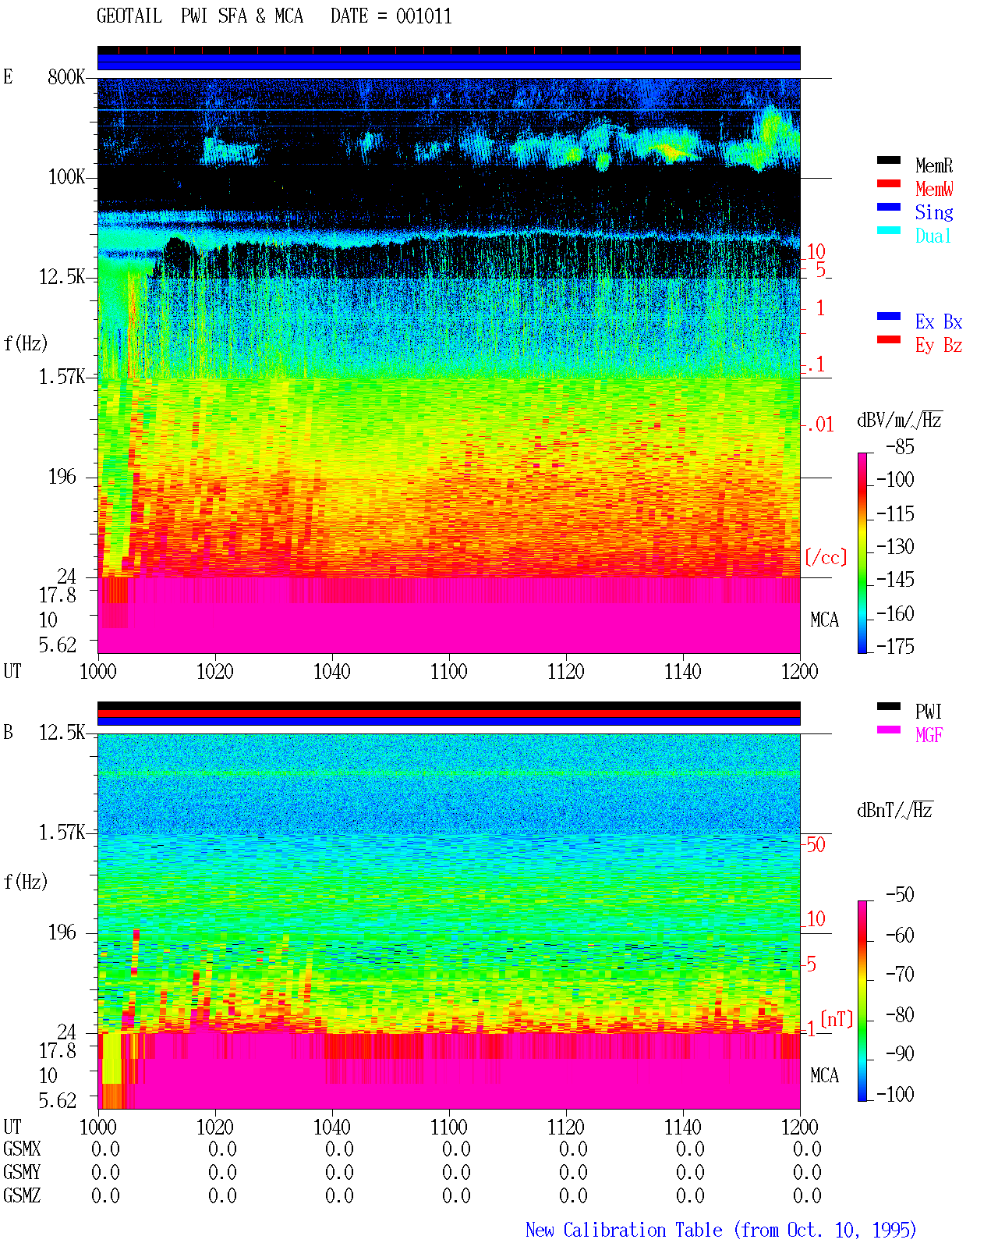Screen dimensions: 998x1243
Task: Click the Sing legend label
Action: pos(934,212)
